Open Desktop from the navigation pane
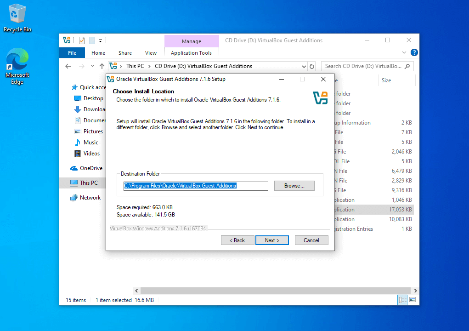 [x=89, y=98]
